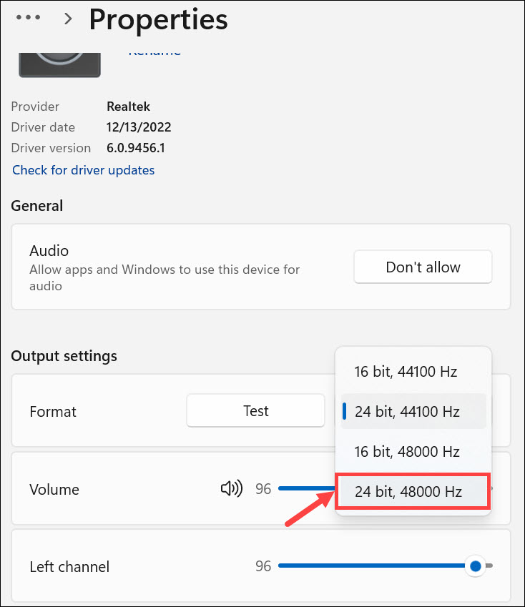Click the Left channel slider handle
This screenshot has width=525, height=607.
pos(476,566)
